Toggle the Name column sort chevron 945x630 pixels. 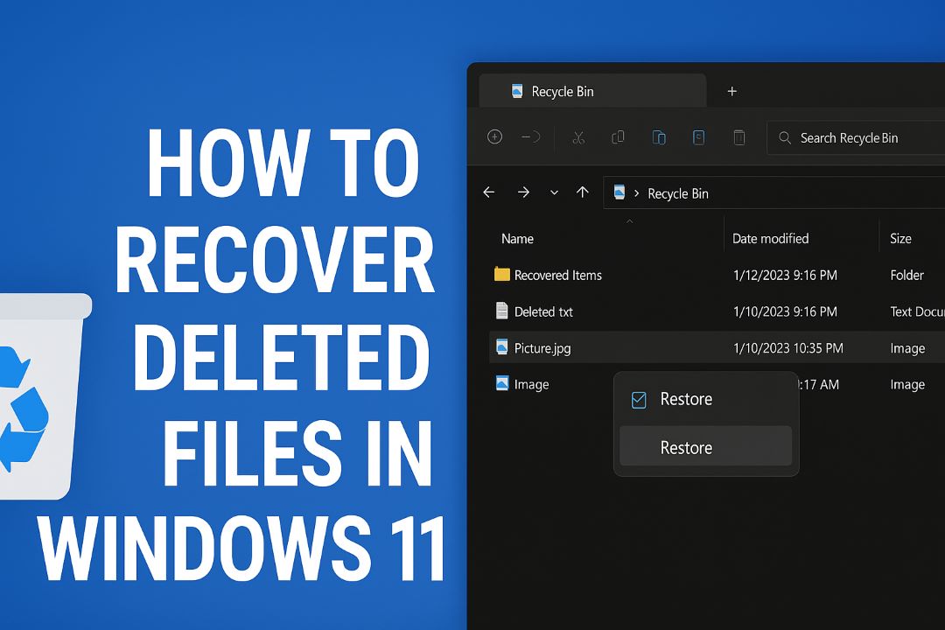pyautogui.click(x=630, y=221)
